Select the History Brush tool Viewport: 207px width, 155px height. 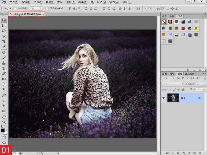click(4, 68)
